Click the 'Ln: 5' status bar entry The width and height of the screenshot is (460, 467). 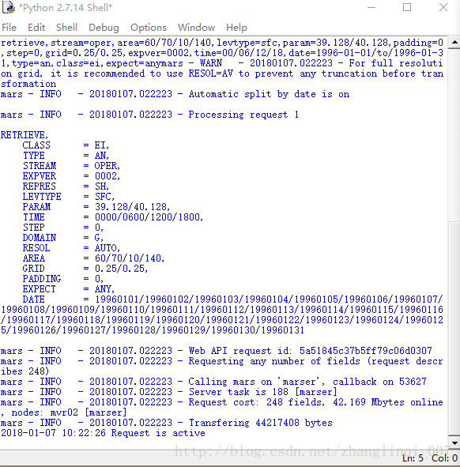(x=413, y=458)
